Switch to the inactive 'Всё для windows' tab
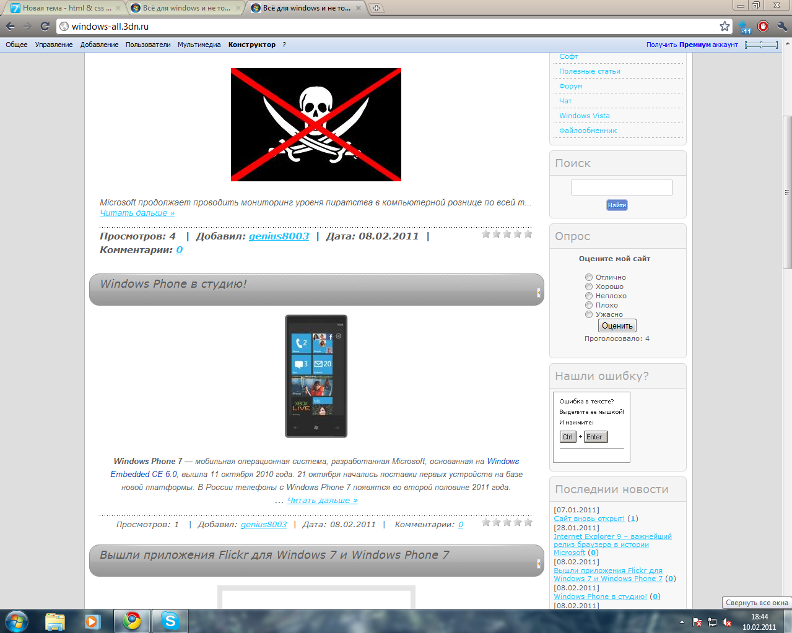The height and width of the screenshot is (633, 792). [186, 8]
